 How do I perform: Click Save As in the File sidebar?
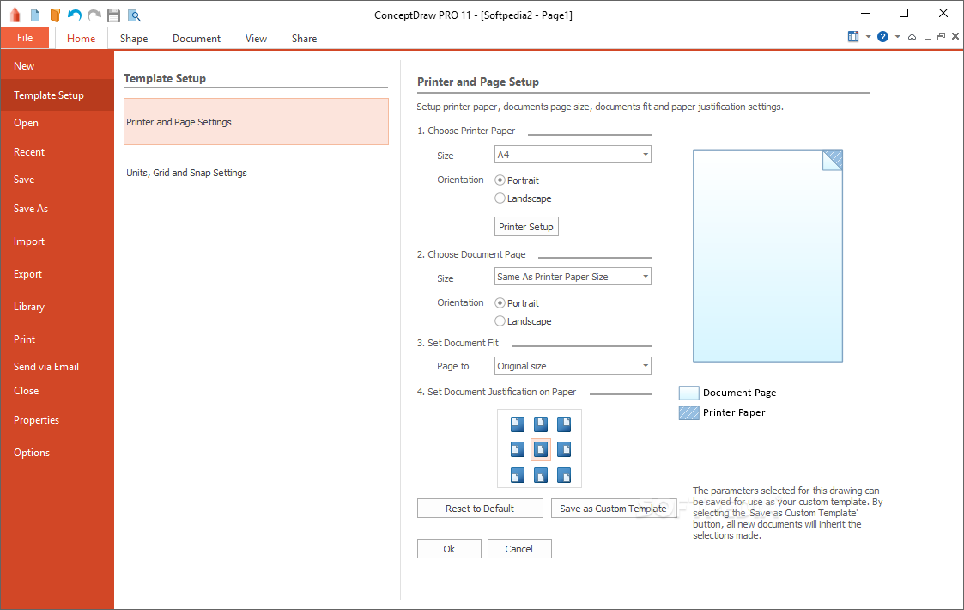[58, 209]
